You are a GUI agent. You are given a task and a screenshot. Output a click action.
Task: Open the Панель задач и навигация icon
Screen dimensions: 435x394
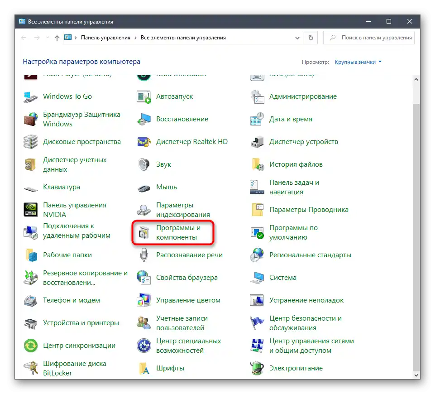click(x=257, y=187)
